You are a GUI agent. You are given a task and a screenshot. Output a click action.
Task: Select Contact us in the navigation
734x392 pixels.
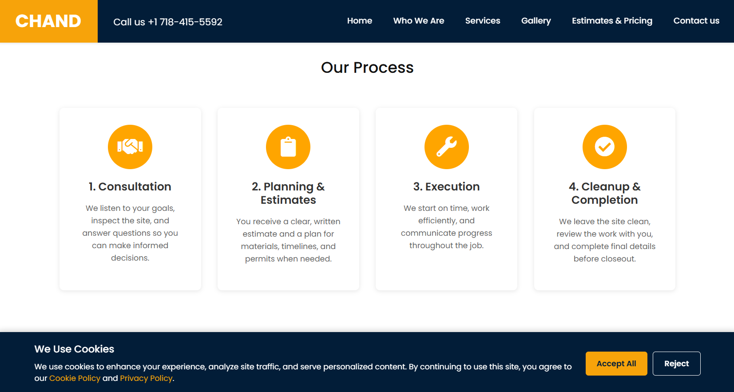click(x=696, y=21)
